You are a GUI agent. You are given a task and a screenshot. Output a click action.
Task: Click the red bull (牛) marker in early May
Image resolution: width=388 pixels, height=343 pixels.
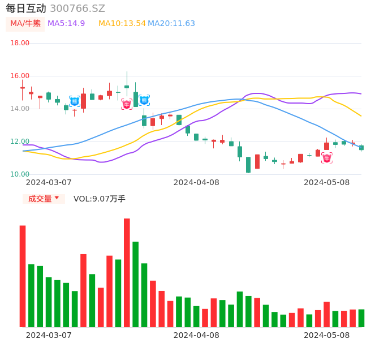tap(326, 158)
